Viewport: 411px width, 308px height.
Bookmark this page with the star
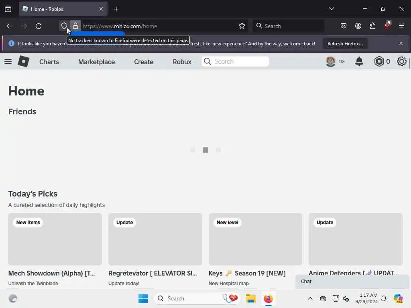click(x=242, y=26)
